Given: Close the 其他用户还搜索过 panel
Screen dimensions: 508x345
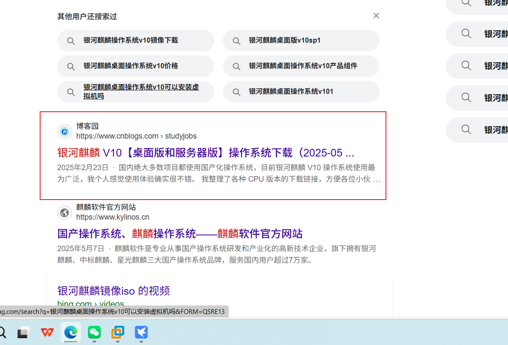Looking at the screenshot, I should 376,15.
